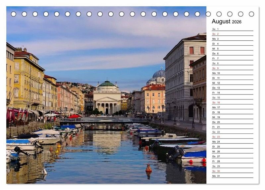Click the leftmost spiral binding hole
The width and height of the screenshot is (265, 190).
click(x=13, y=14)
